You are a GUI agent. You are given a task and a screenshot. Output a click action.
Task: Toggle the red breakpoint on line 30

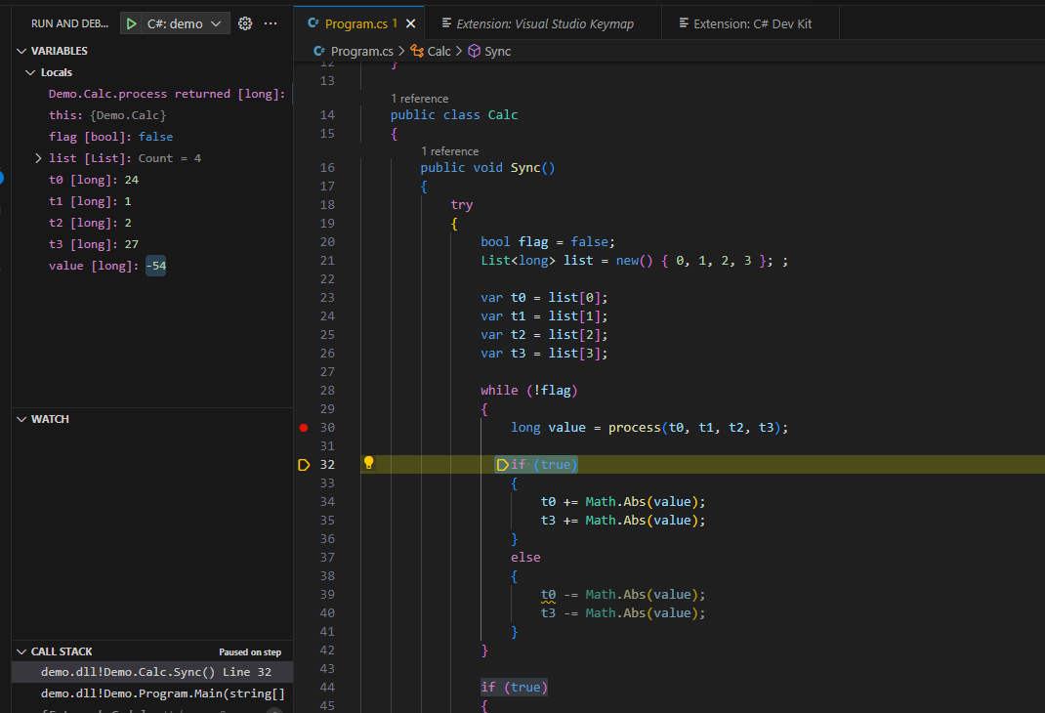pyautogui.click(x=304, y=428)
